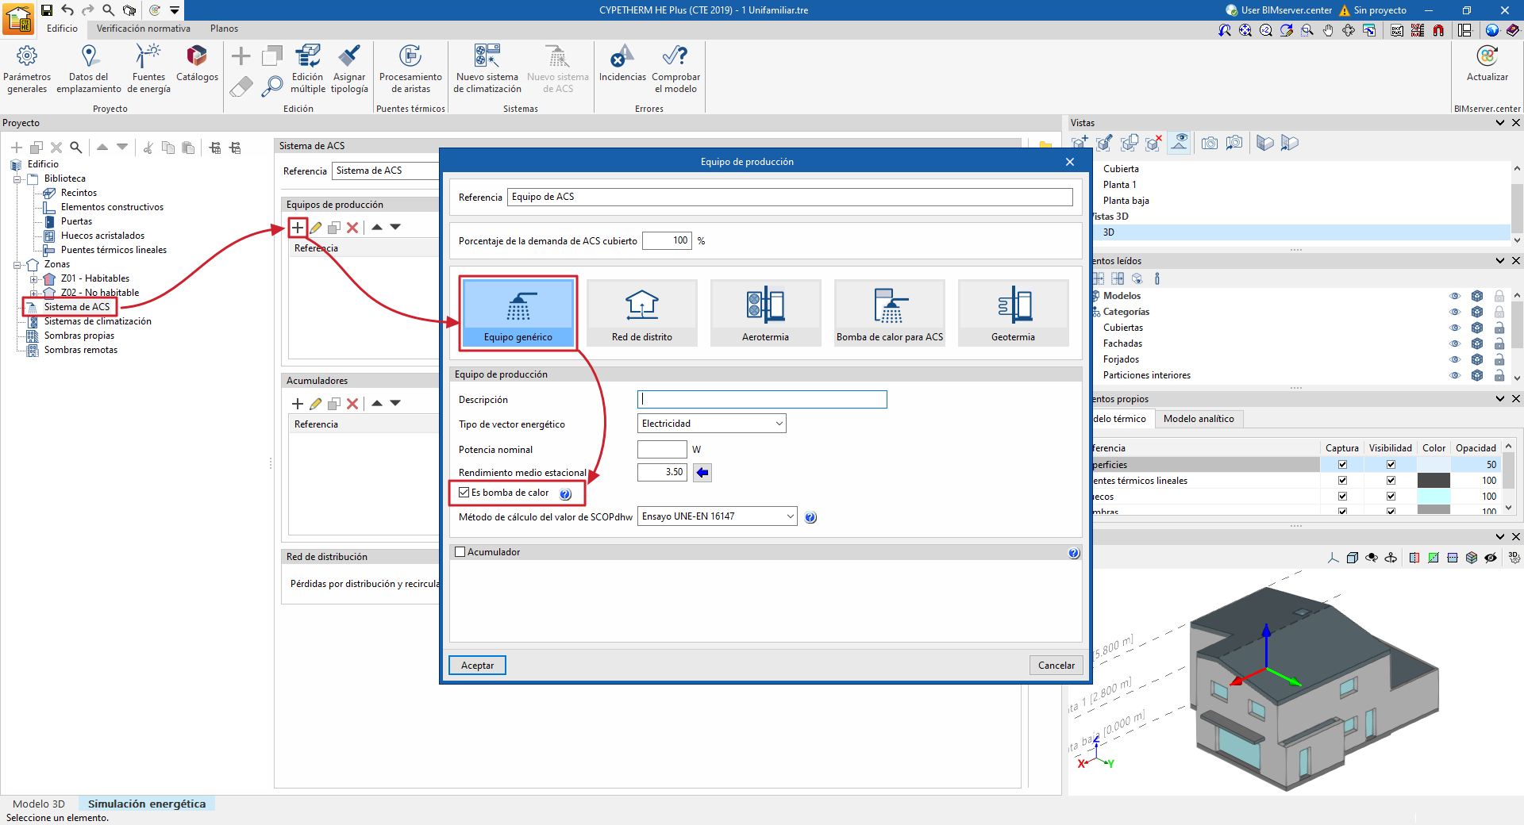Add new item in Acumuladores list
The width and height of the screenshot is (1524, 825).
coord(298,404)
